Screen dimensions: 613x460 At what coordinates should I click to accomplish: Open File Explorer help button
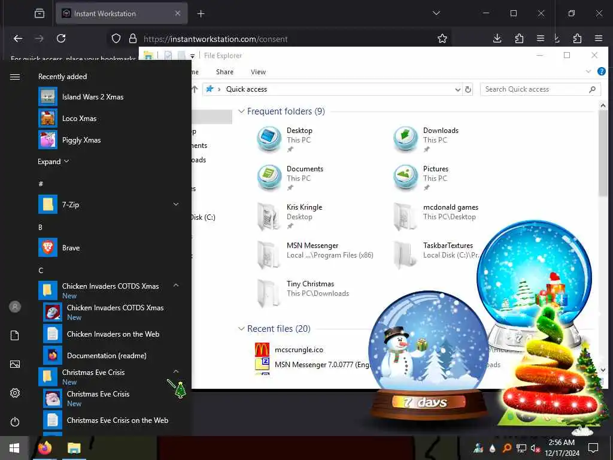pyautogui.click(x=601, y=72)
